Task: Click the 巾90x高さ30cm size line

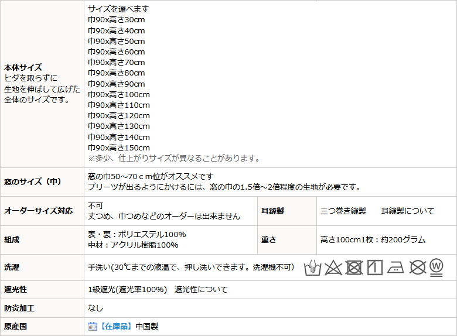Action: coord(117,20)
